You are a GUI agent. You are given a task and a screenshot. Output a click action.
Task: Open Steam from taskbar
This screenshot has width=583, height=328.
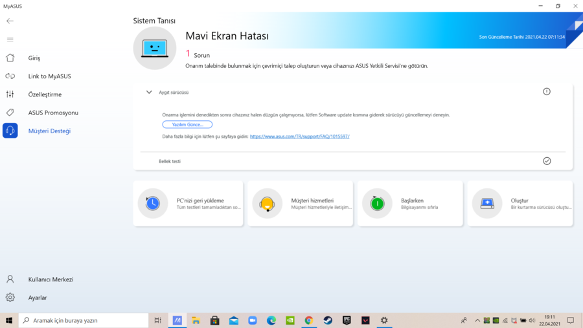(x=328, y=320)
